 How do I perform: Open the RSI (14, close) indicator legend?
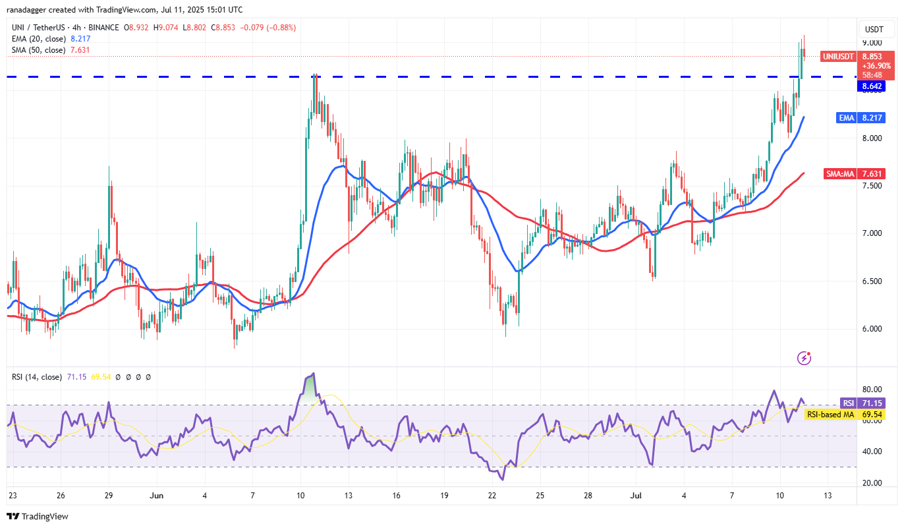coord(37,377)
